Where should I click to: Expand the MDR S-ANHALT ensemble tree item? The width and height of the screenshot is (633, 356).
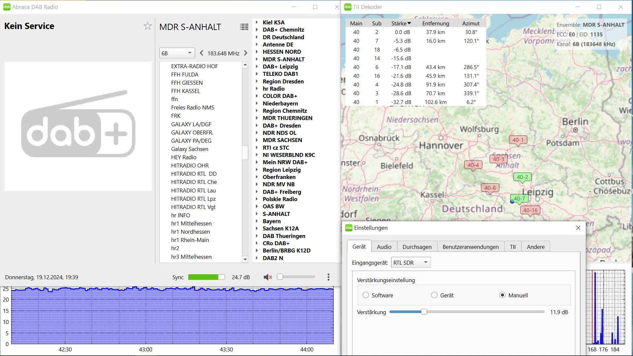coord(257,59)
